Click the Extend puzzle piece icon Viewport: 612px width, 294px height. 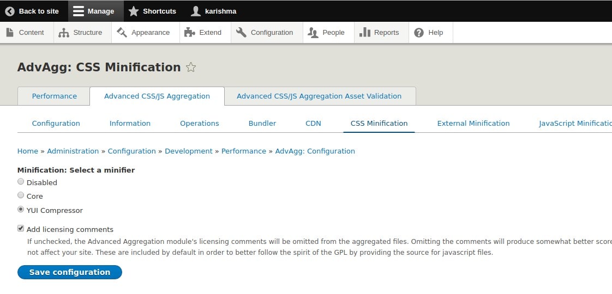pos(190,33)
